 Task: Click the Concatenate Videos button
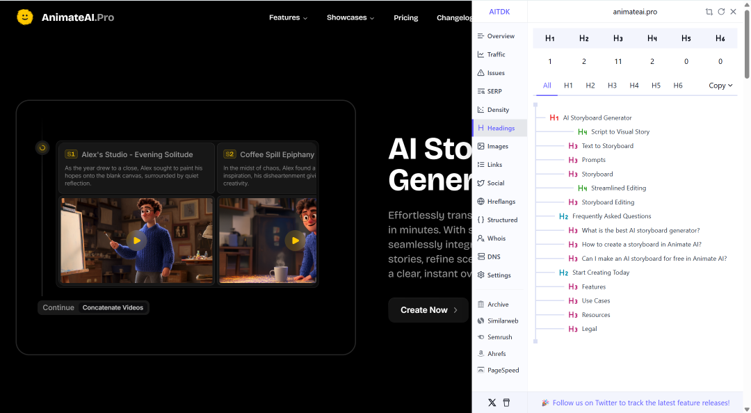tap(113, 307)
